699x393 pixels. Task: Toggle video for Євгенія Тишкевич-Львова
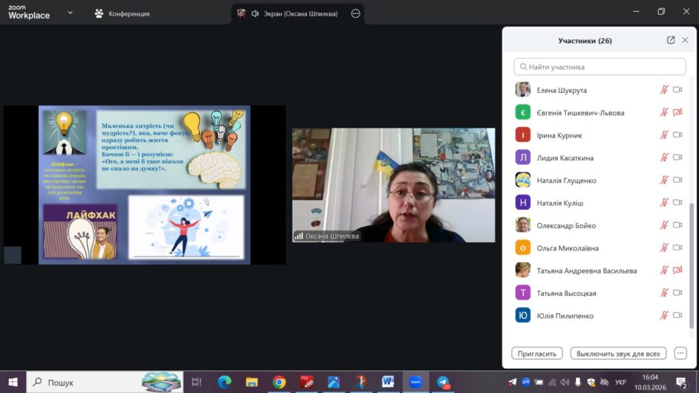coord(678,113)
